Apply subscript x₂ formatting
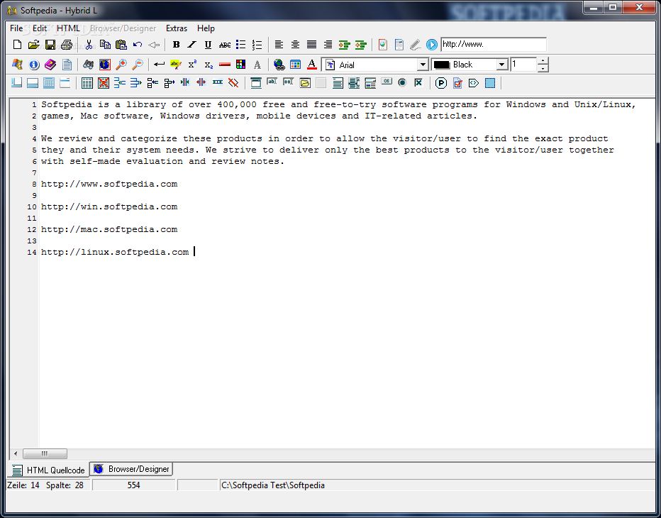Screen dimensions: 661x518 pos(209,65)
